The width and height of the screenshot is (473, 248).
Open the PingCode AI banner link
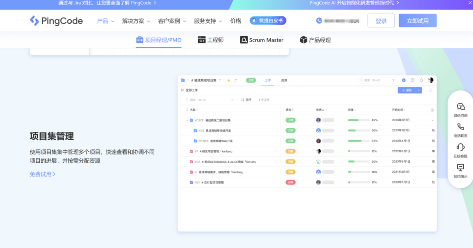(x=354, y=3)
